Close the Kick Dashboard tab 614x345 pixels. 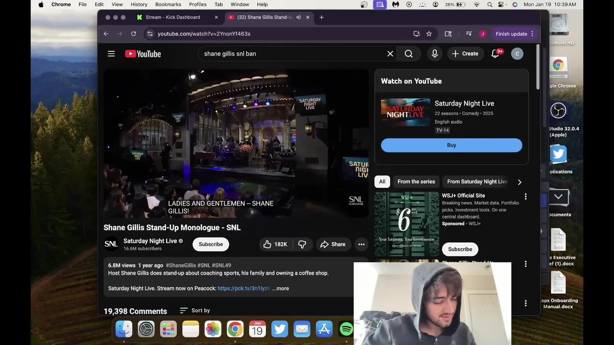[216, 17]
